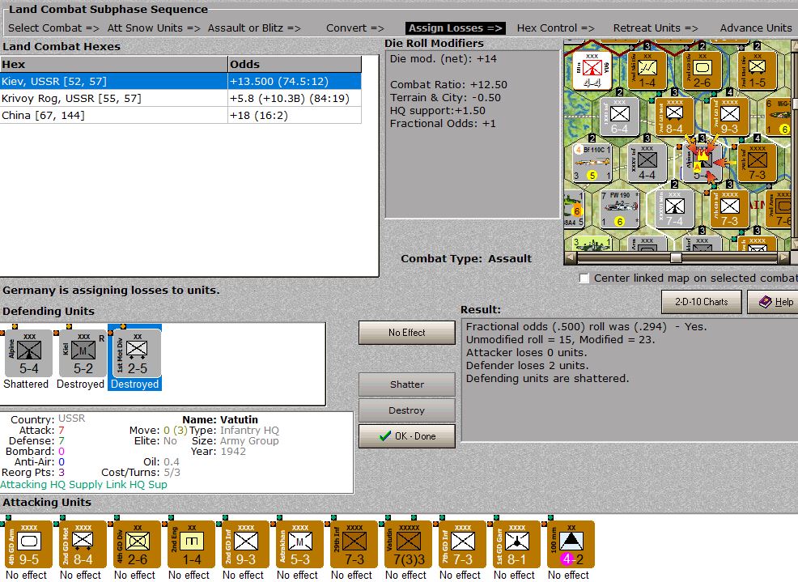Click the Die mod. (net): +14 text

(444, 59)
